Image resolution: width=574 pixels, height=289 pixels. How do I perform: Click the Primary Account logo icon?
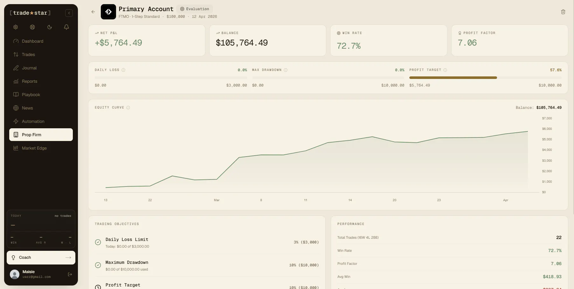(108, 12)
